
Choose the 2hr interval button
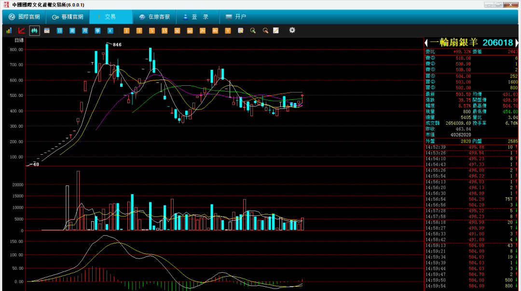(202, 30)
